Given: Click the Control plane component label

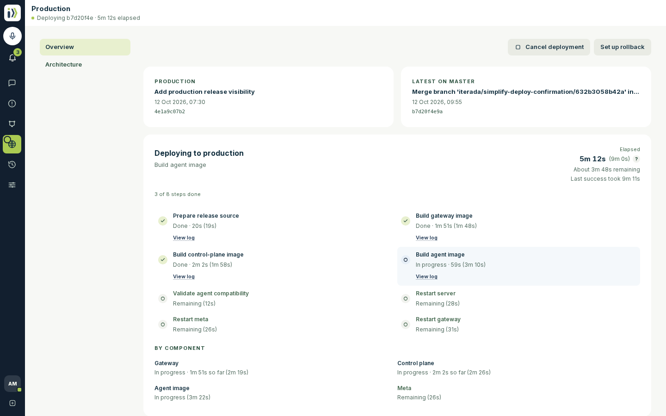Looking at the screenshot, I should (x=416, y=363).
